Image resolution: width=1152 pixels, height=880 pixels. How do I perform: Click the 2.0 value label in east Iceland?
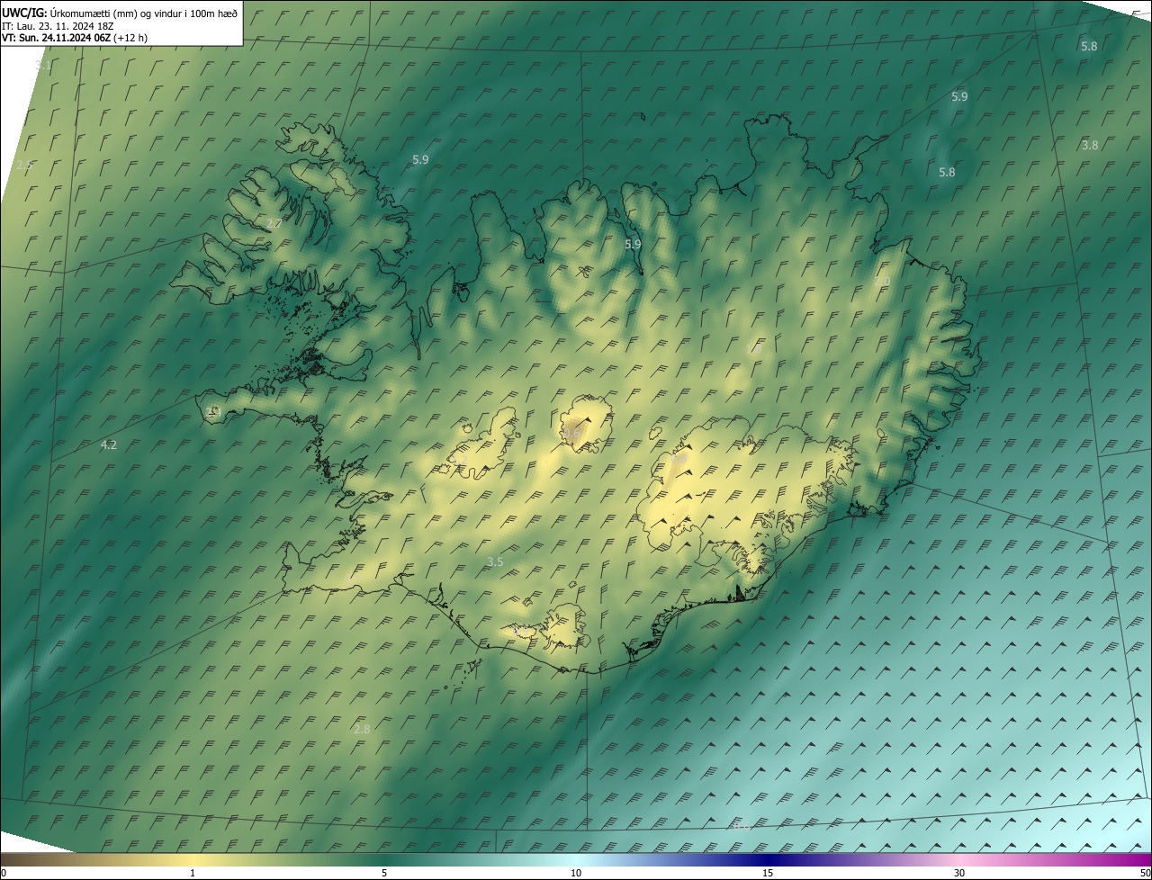coord(882,282)
